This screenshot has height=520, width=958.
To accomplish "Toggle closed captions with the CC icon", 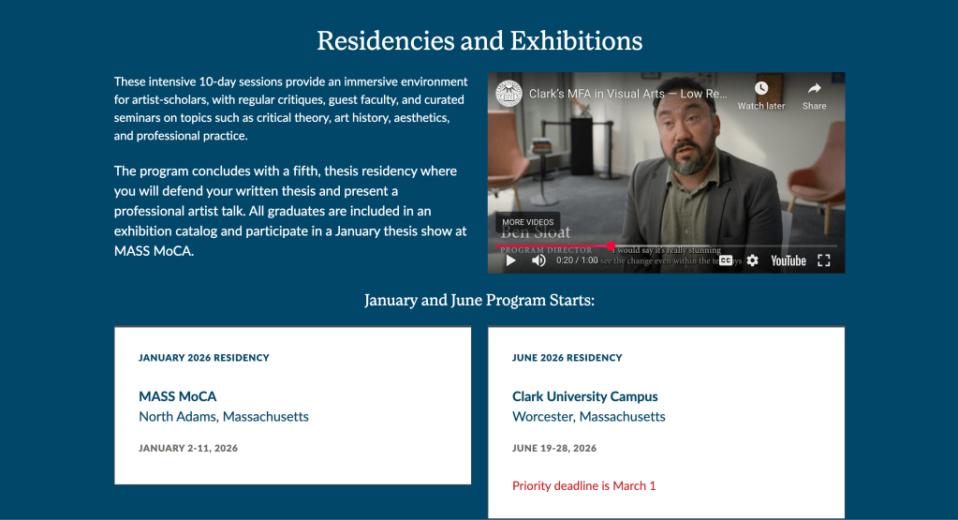I will tap(726, 260).
